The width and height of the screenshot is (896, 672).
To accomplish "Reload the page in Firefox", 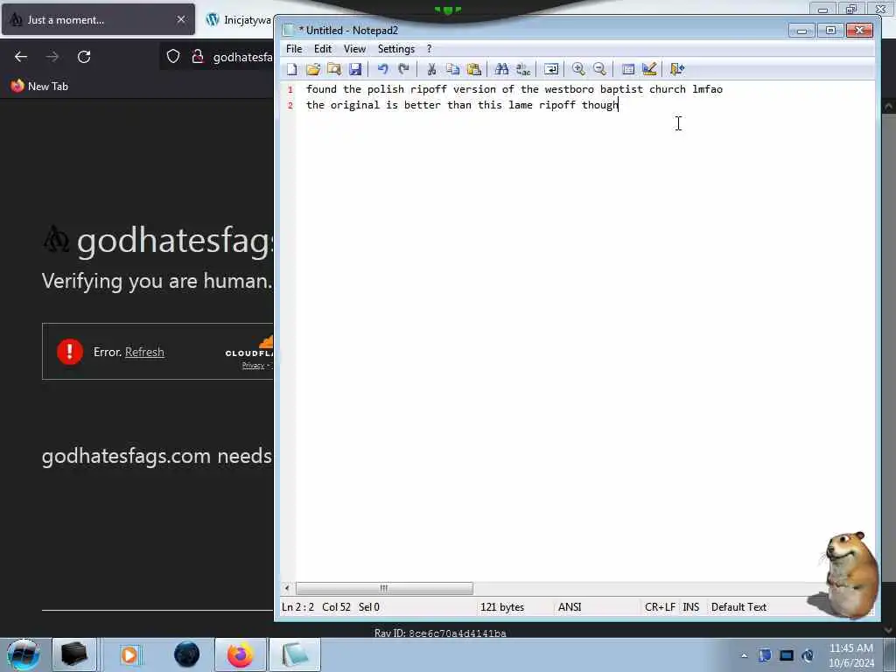I will coord(84,57).
